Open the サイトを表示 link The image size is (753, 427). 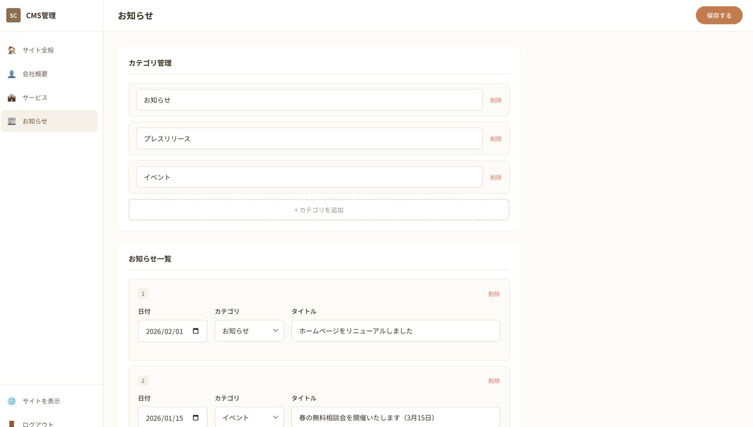click(49, 401)
